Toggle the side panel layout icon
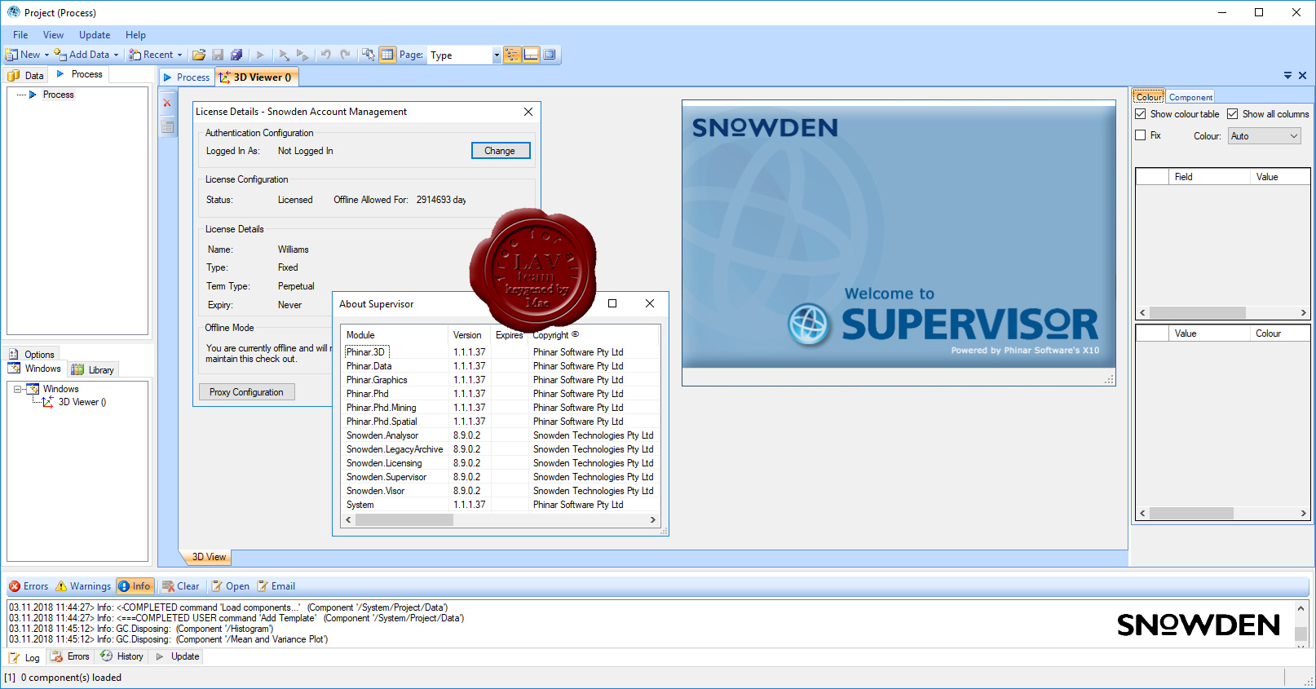Image resolution: width=1316 pixels, height=689 pixels. 550,55
